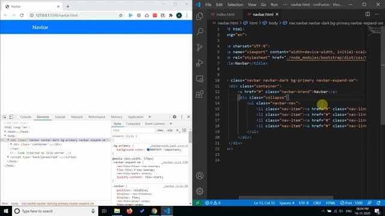Open the Search view in VS Code
The height and width of the screenshot is (216, 385).
click(200, 32)
